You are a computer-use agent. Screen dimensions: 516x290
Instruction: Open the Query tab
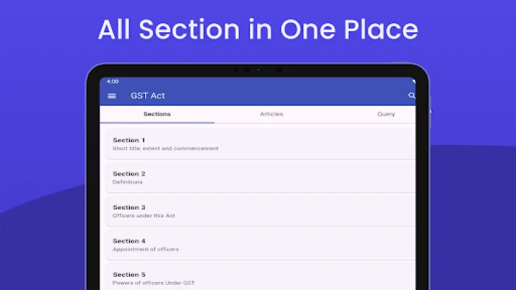(386, 114)
